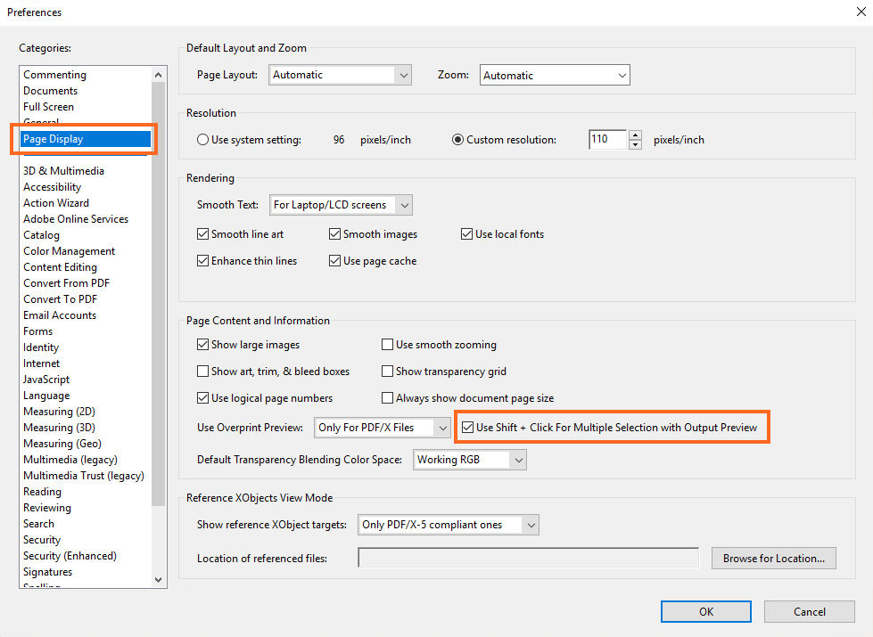Open the Show reference XObject targets dropdown

pos(531,525)
